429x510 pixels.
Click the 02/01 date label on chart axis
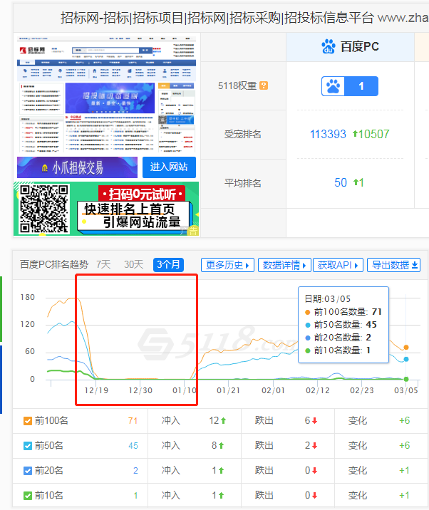[x=273, y=390]
